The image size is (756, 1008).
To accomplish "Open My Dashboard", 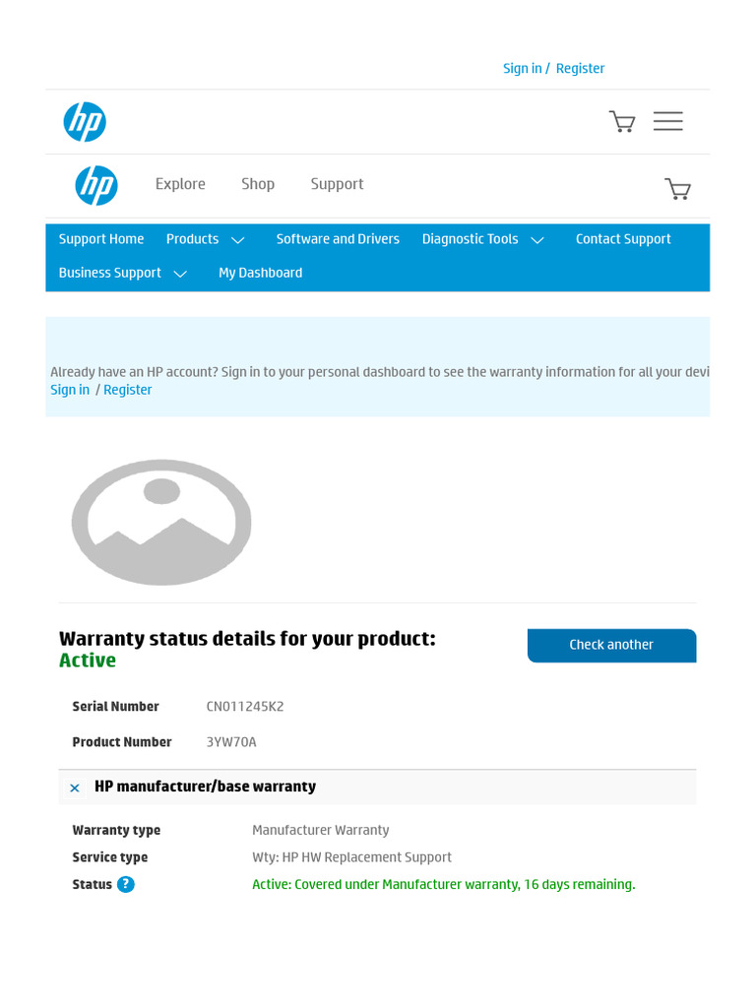I will (x=260, y=273).
